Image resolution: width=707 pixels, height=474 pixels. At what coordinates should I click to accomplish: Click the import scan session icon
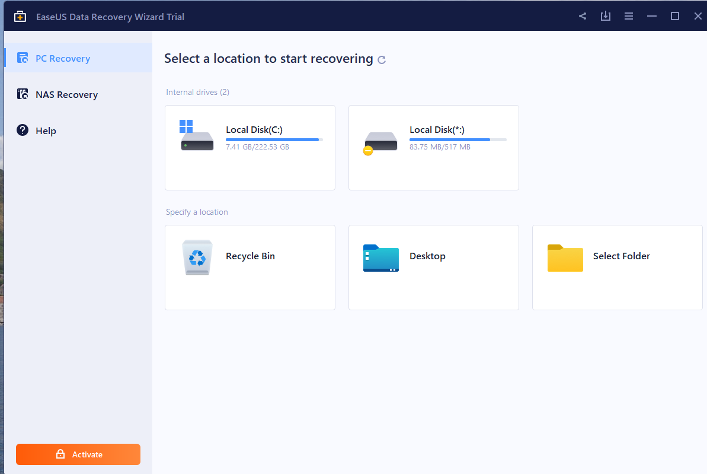point(606,16)
